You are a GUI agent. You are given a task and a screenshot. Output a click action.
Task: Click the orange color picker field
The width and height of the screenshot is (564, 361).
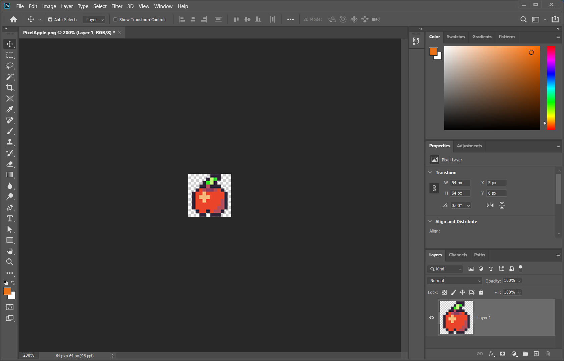coord(492,88)
